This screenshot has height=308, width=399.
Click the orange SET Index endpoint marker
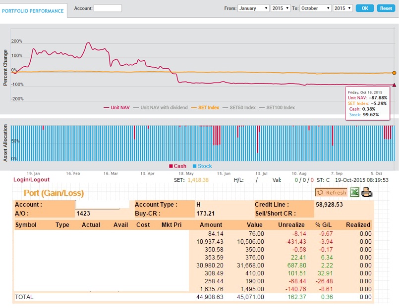[x=394, y=73]
